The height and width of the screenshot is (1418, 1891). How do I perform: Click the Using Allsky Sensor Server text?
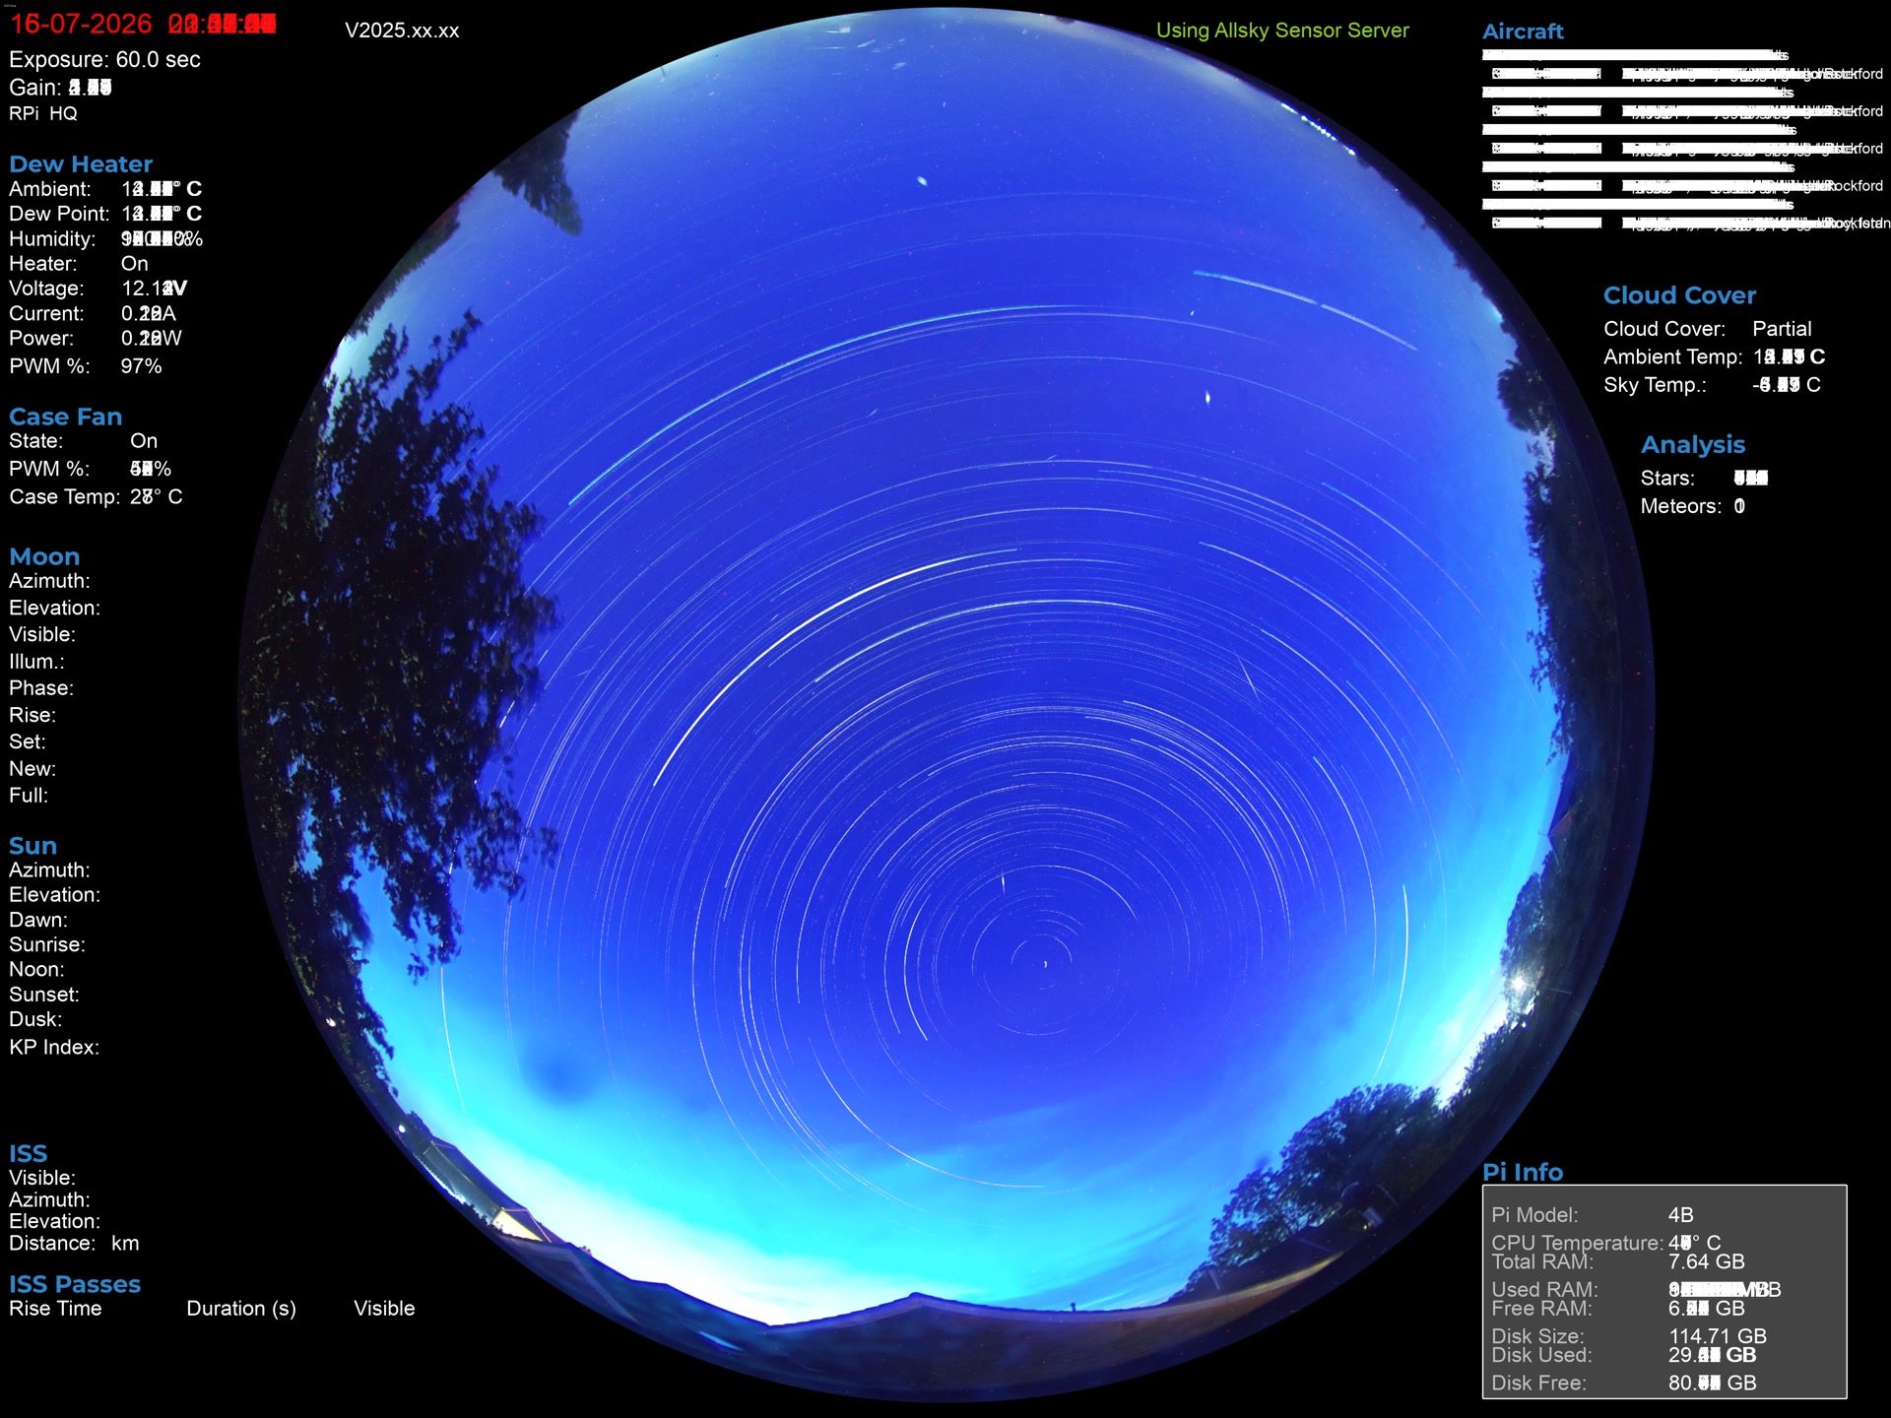click(x=1282, y=31)
